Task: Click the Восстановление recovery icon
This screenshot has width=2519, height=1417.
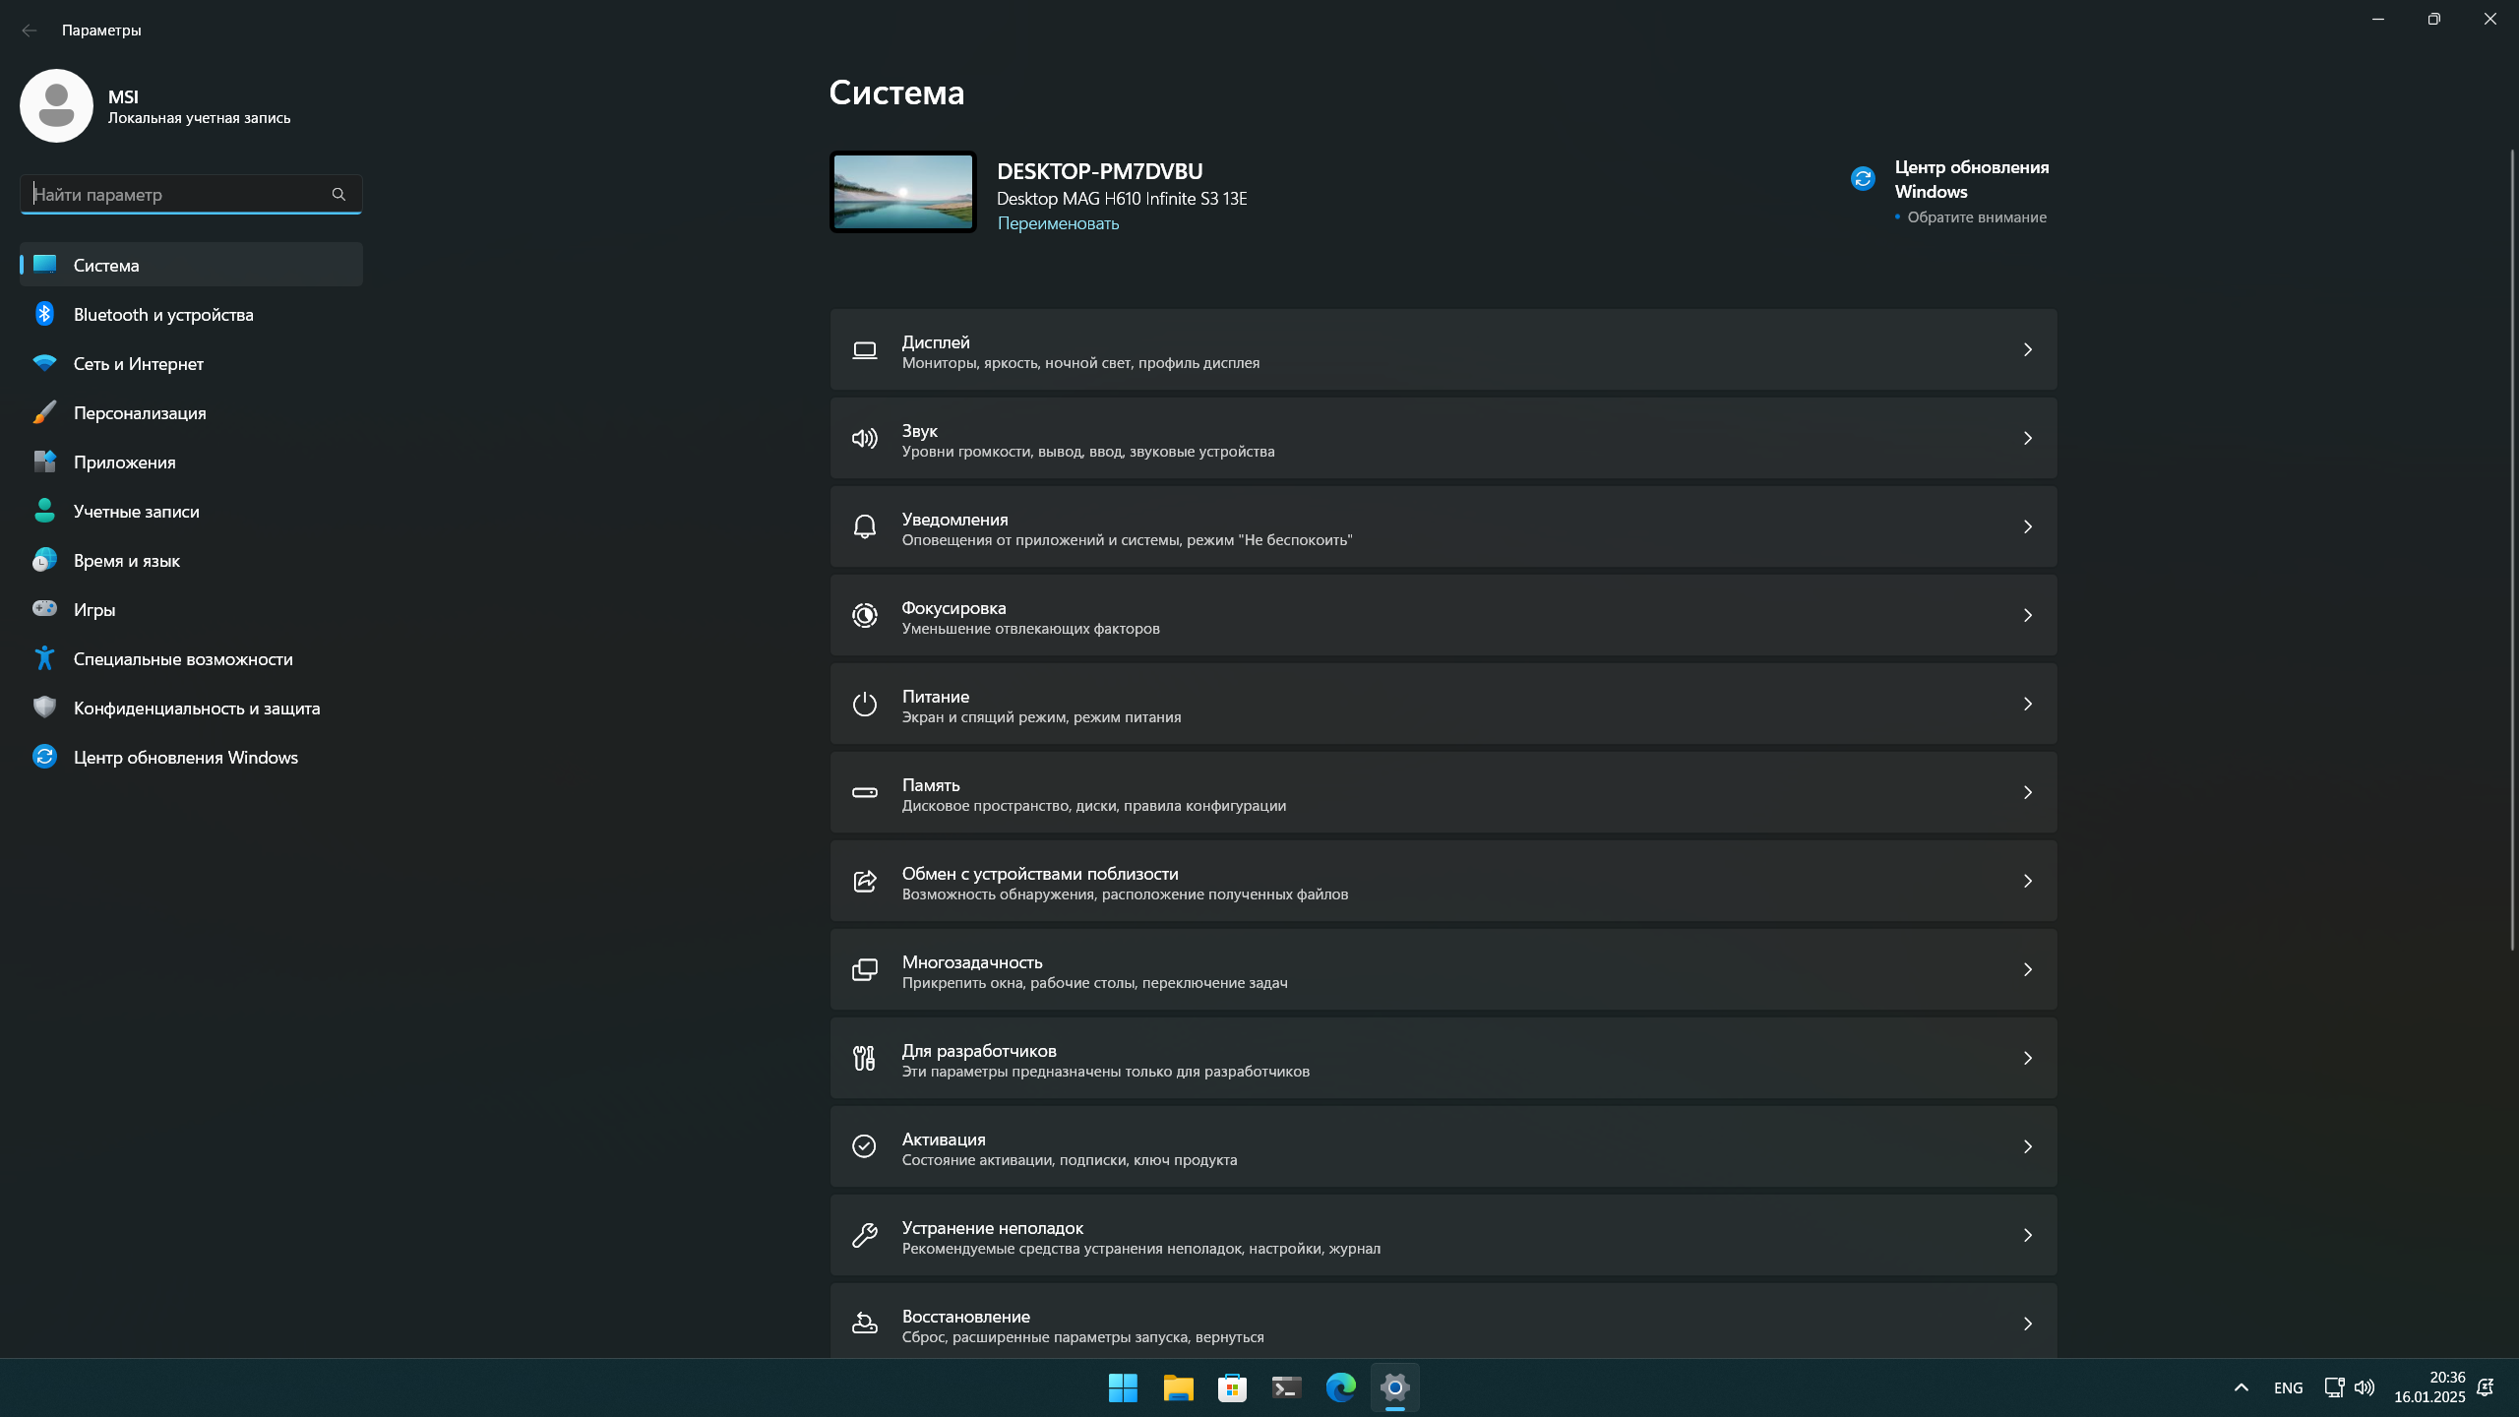Action: point(865,1325)
